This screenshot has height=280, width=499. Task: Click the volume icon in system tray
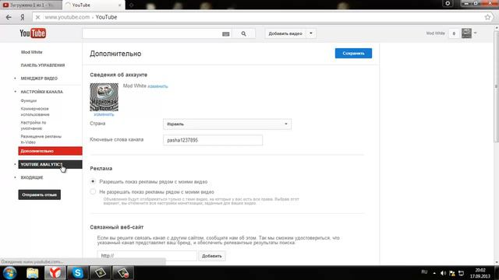(x=443, y=273)
